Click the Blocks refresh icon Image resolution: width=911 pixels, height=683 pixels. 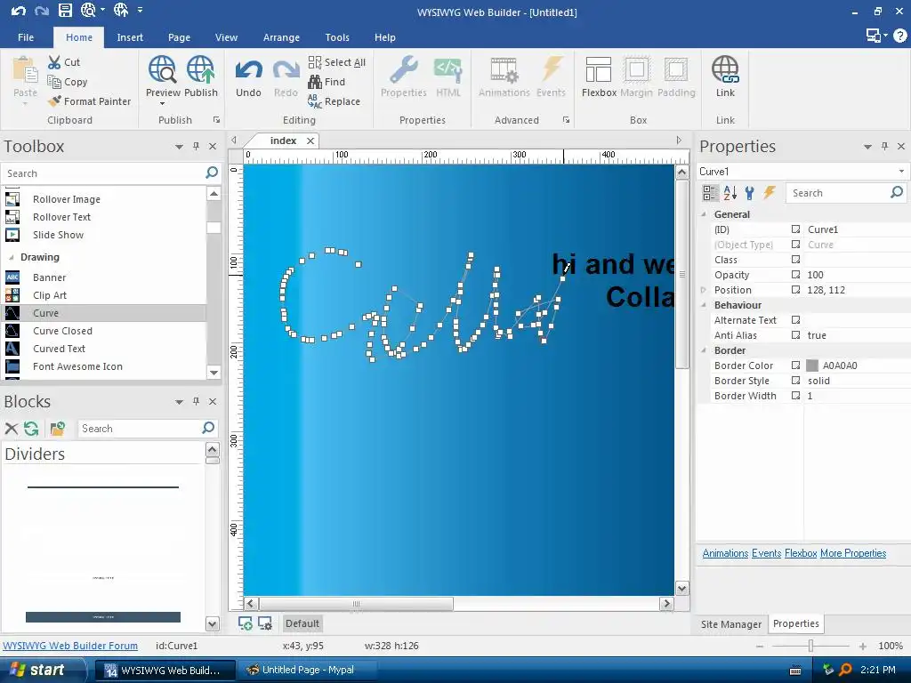(x=31, y=429)
